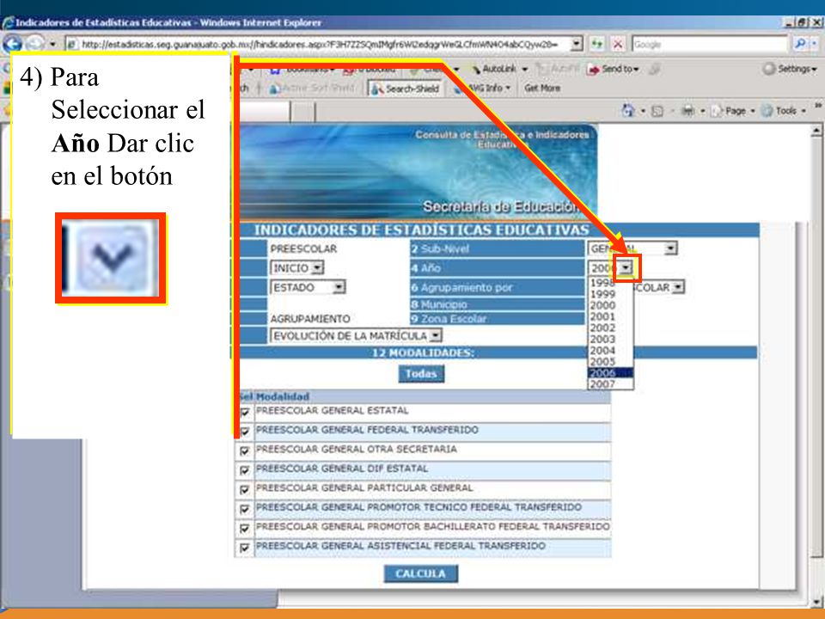Select year 1999 in the list
Image resolution: width=825 pixels, height=619 pixels.
tap(610, 294)
